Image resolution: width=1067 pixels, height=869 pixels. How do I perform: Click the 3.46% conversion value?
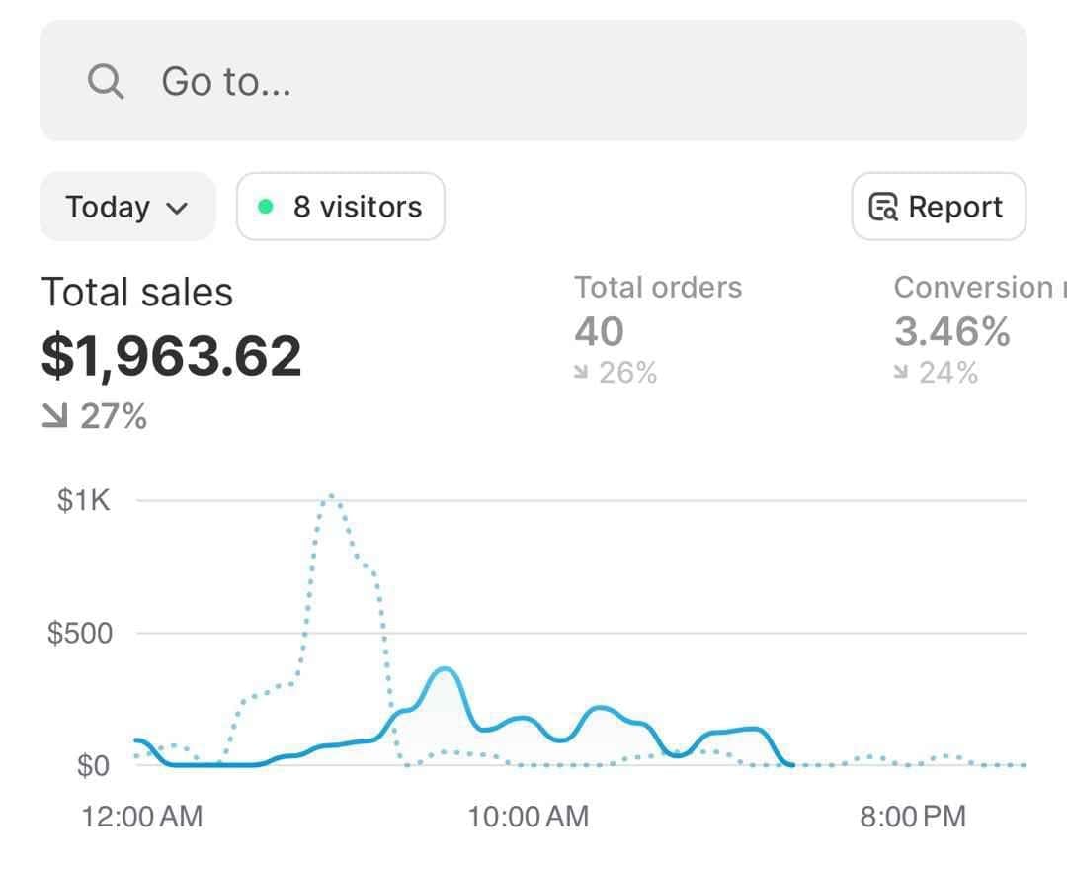(951, 331)
